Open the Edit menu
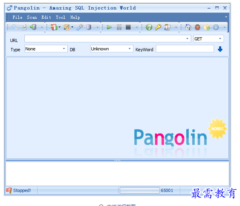Image resolution: width=240 pixels, height=206 pixels. (46, 17)
